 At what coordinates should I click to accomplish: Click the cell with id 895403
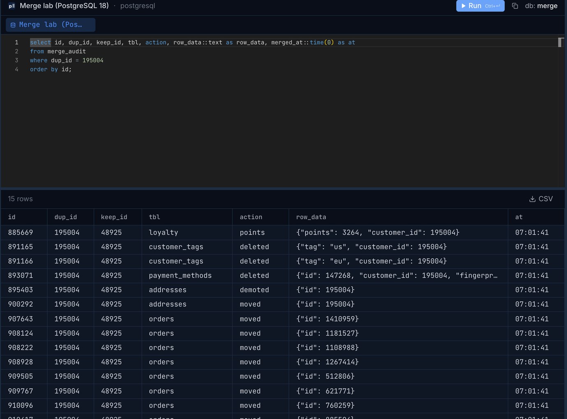pyautogui.click(x=24, y=290)
